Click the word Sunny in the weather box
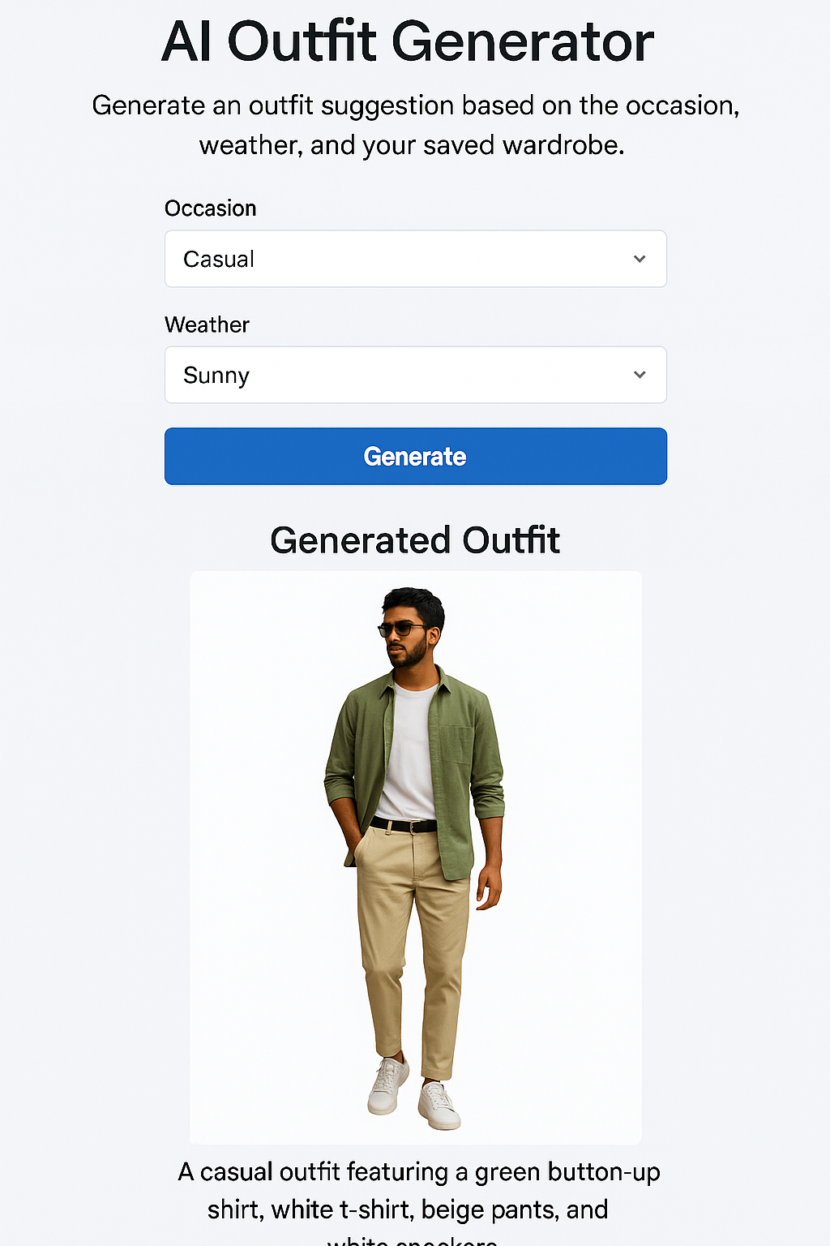830x1246 pixels. pyautogui.click(x=216, y=375)
